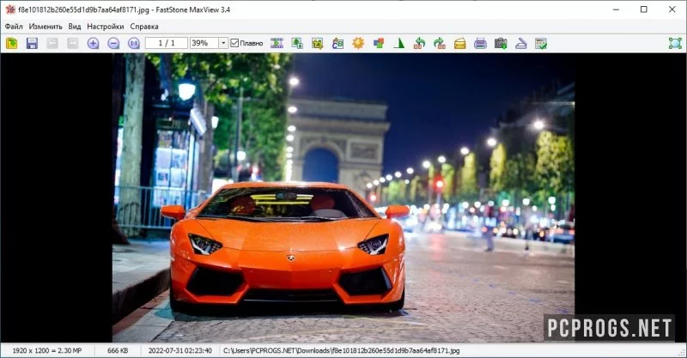Click the page number field 1 / 1
687x358 pixels.
[x=167, y=43]
